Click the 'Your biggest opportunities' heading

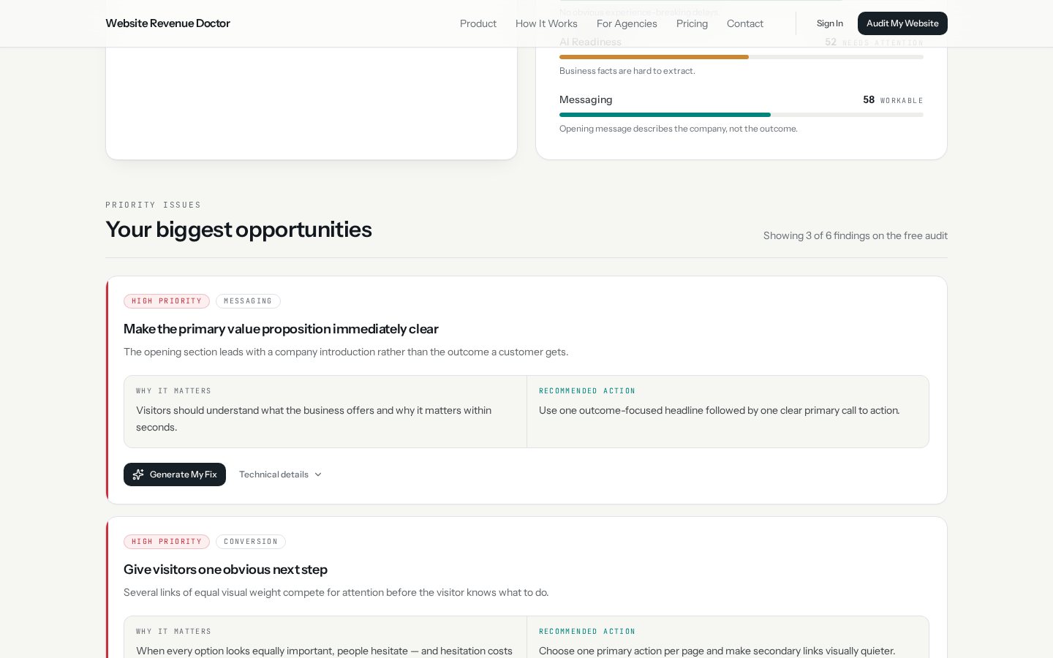click(238, 230)
